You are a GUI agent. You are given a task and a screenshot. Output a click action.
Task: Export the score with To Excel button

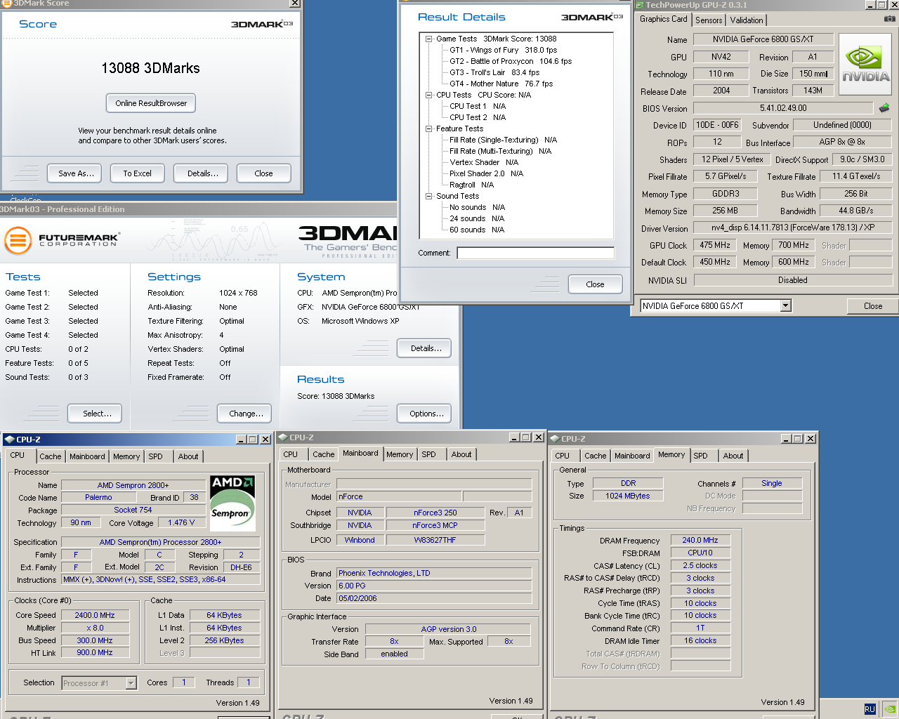(x=137, y=173)
